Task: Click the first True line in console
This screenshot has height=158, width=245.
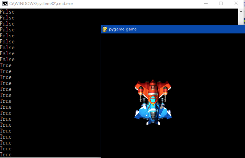Action: tap(6, 65)
